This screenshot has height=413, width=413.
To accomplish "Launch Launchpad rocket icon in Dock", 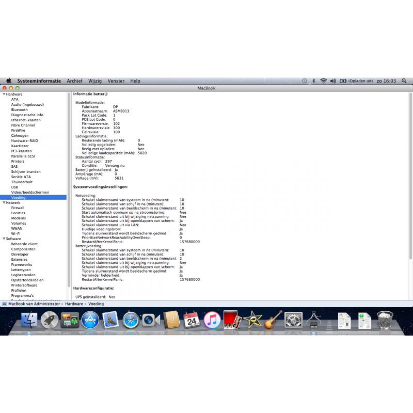I will tap(50, 320).
